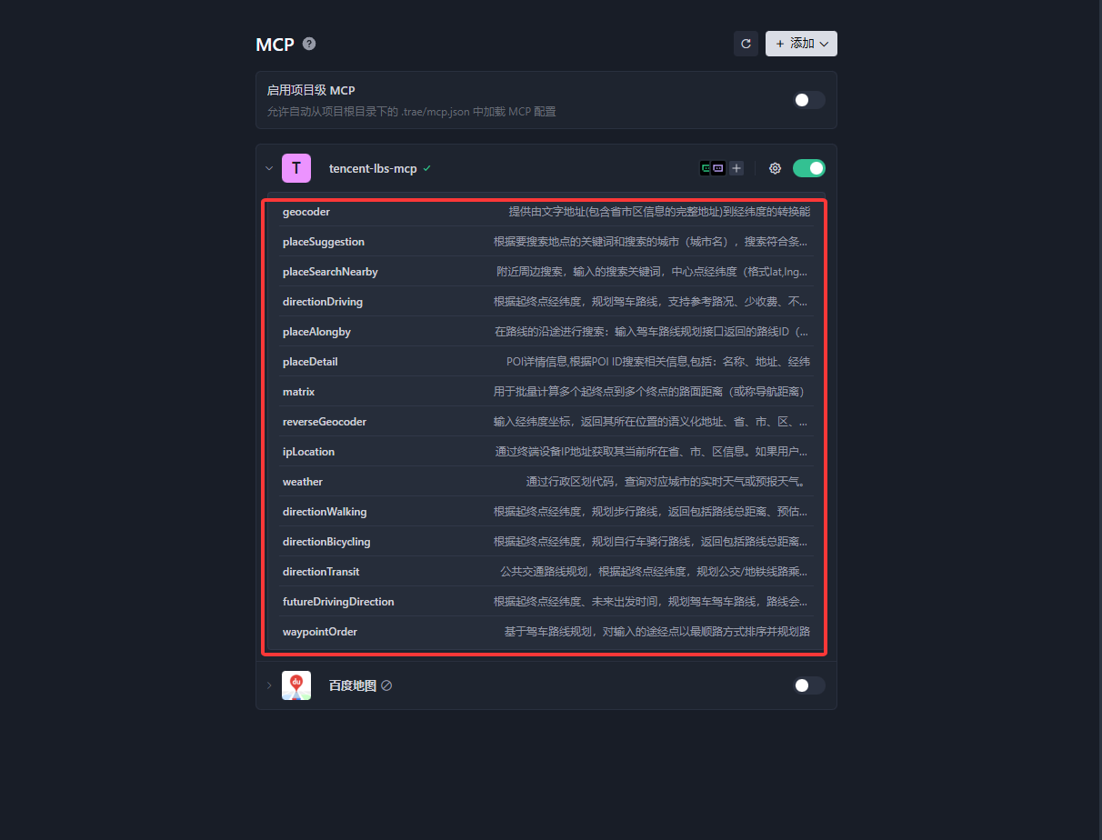Enable the project-level MCP toggle
1102x840 pixels.
coord(809,100)
